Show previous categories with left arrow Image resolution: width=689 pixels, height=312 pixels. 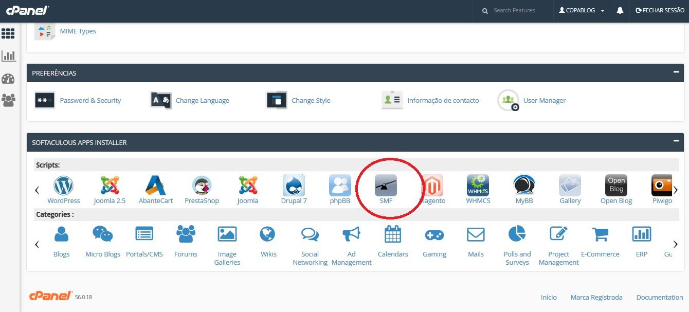click(x=37, y=244)
